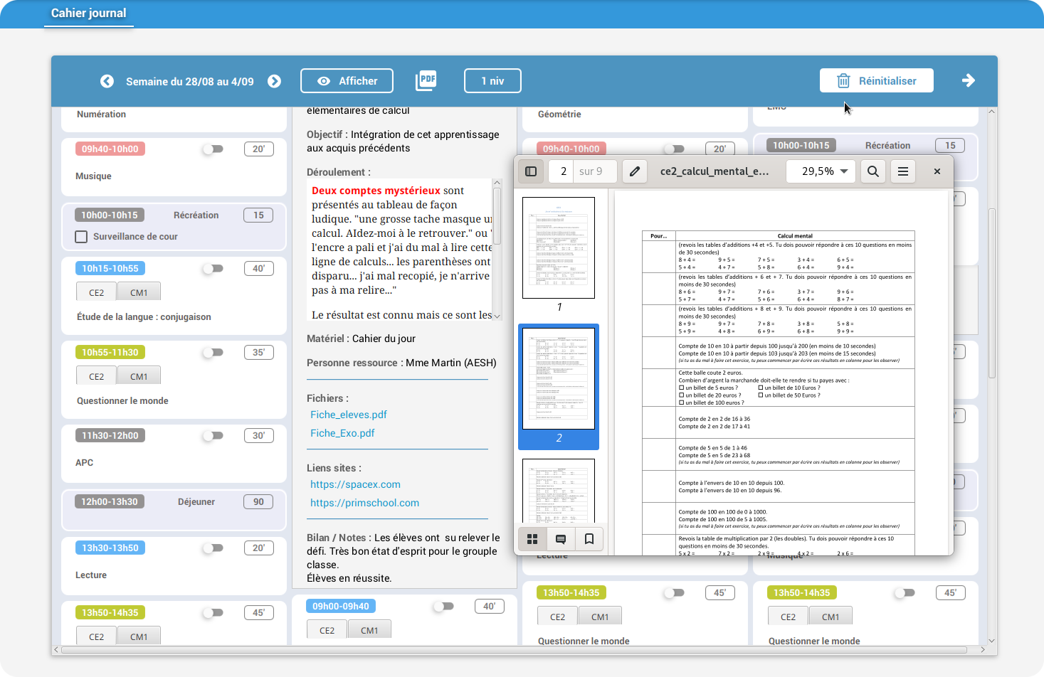The image size is (1044, 677).
Task: Open the 29,5% zoom dropdown
Action: pos(821,171)
